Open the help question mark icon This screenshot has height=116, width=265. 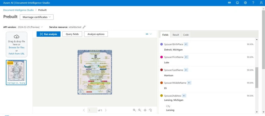[253, 3]
